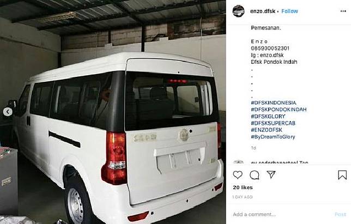The image size is (351, 224).
Task: Share post via paper plane icon
Action: click(x=271, y=174)
